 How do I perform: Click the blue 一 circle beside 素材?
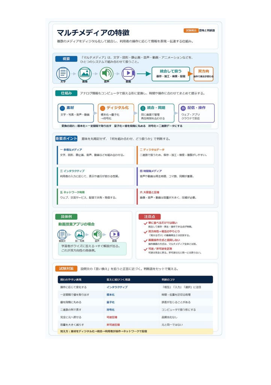pyautogui.click(x=62, y=108)
